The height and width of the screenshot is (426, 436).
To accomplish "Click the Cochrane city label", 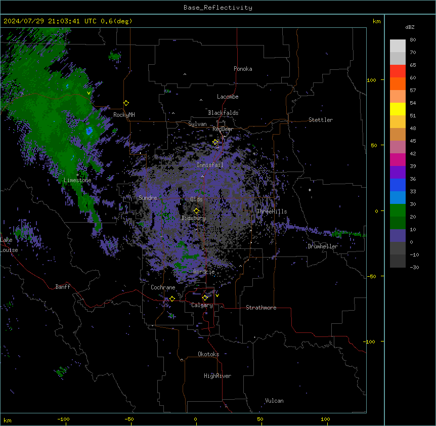I will [x=163, y=287].
